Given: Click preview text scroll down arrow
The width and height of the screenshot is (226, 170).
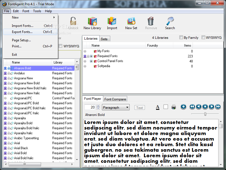Looking at the screenshot, I should (221, 164).
